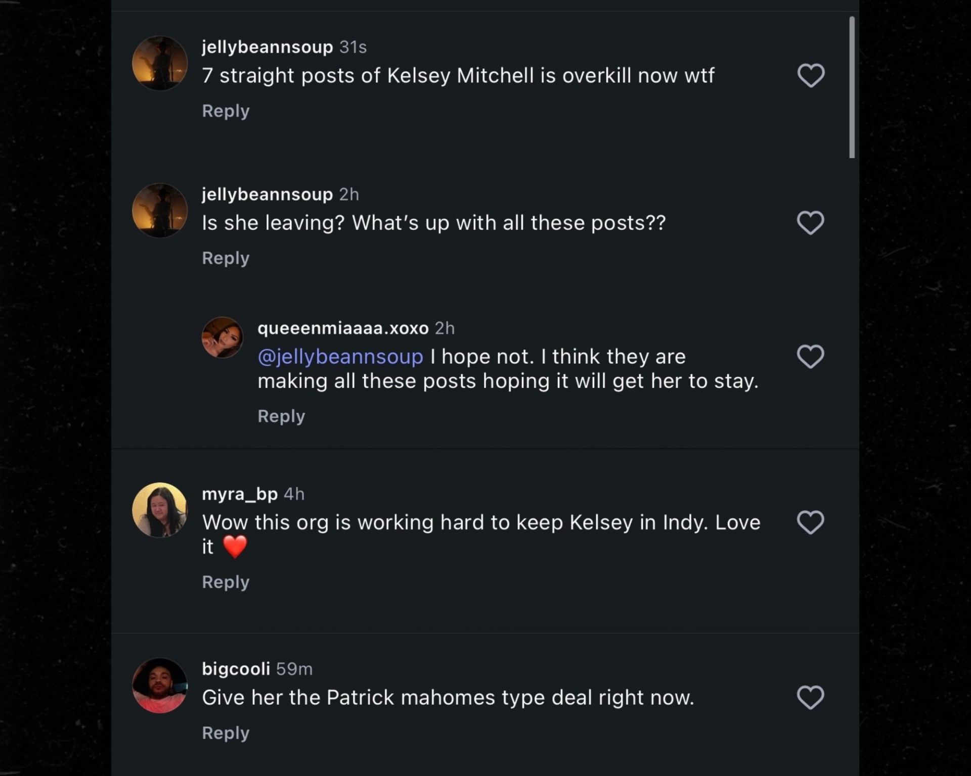Visit bigcooli's profile via username
The image size is (971, 776).
point(236,669)
